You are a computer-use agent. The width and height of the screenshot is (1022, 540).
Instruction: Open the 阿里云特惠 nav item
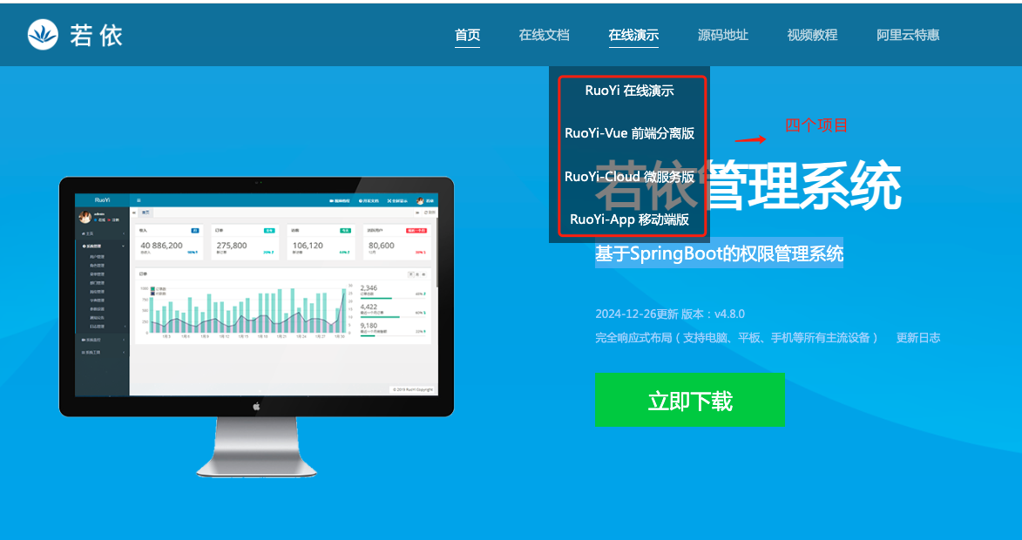[x=908, y=35]
